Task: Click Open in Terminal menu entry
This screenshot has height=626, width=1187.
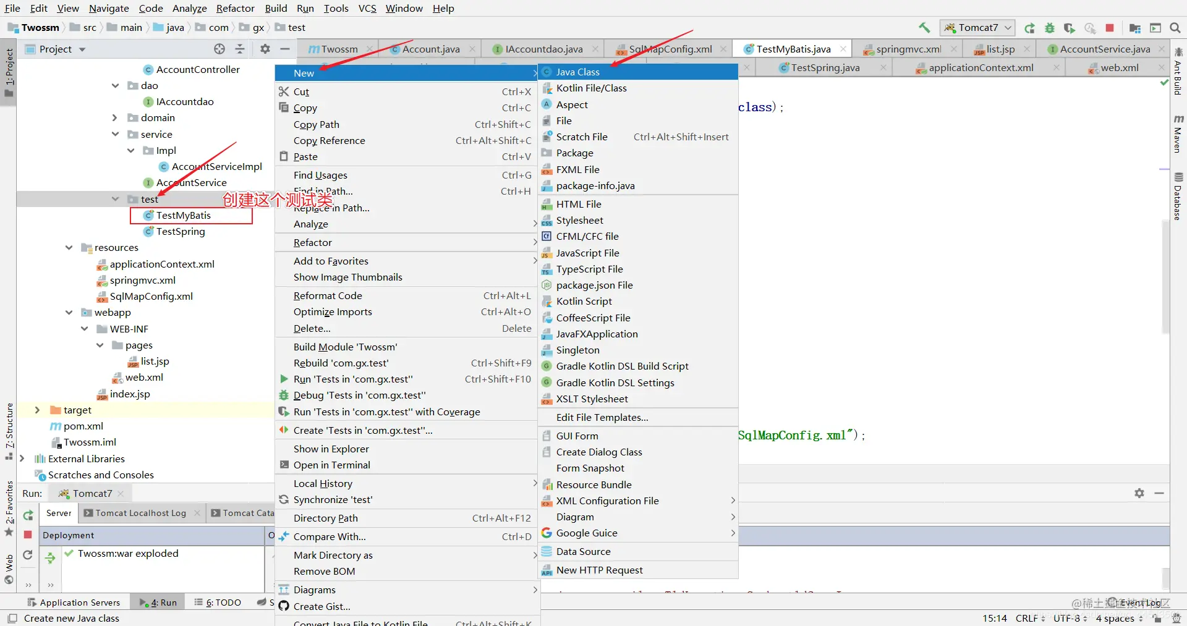Action: pos(406,465)
